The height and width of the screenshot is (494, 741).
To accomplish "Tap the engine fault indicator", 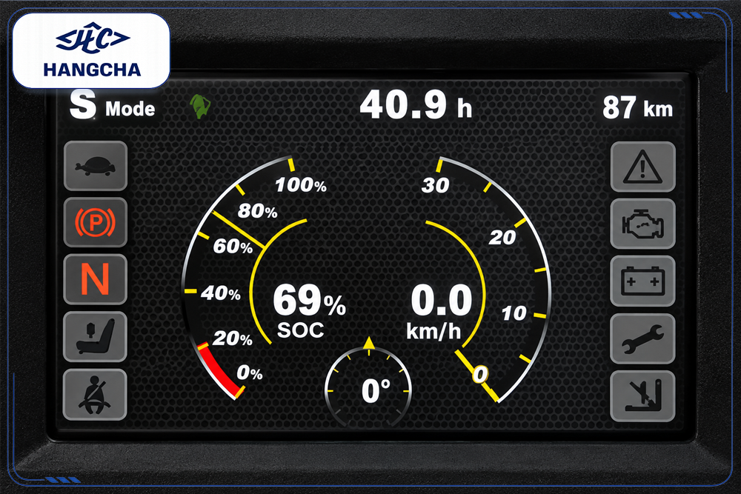I will pos(642,224).
